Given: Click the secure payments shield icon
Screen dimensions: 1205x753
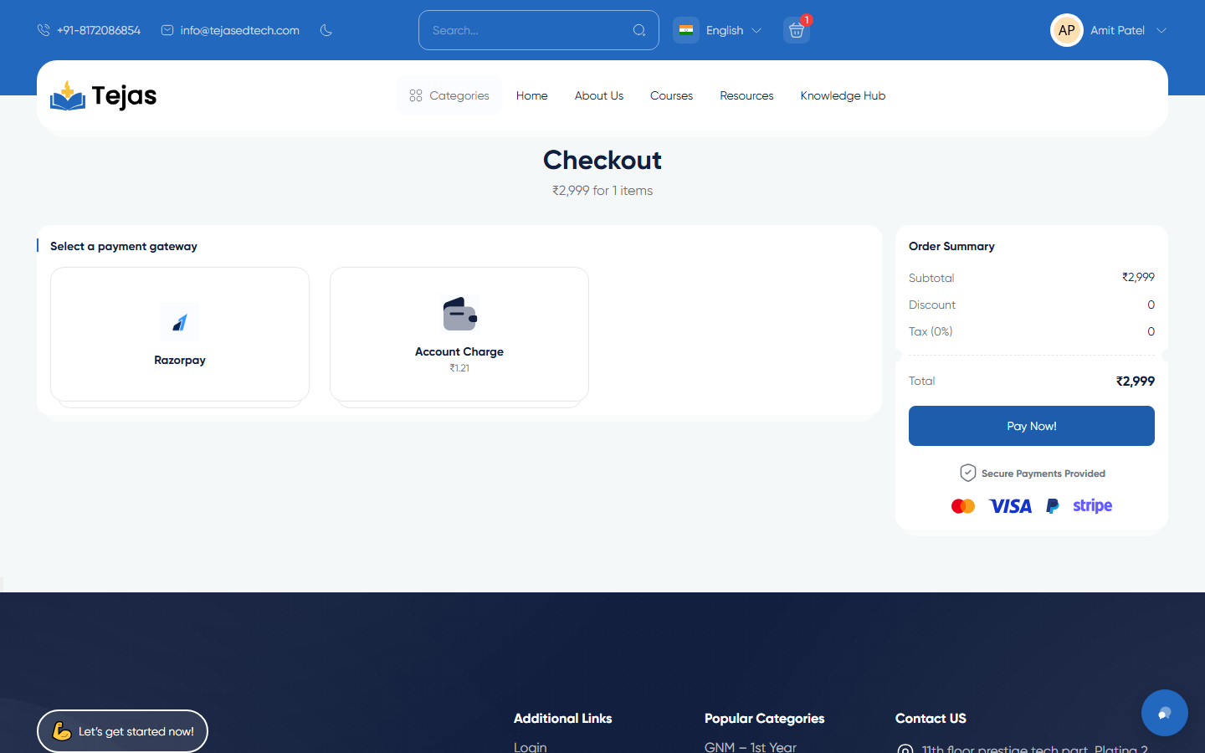Looking at the screenshot, I should coord(968,473).
